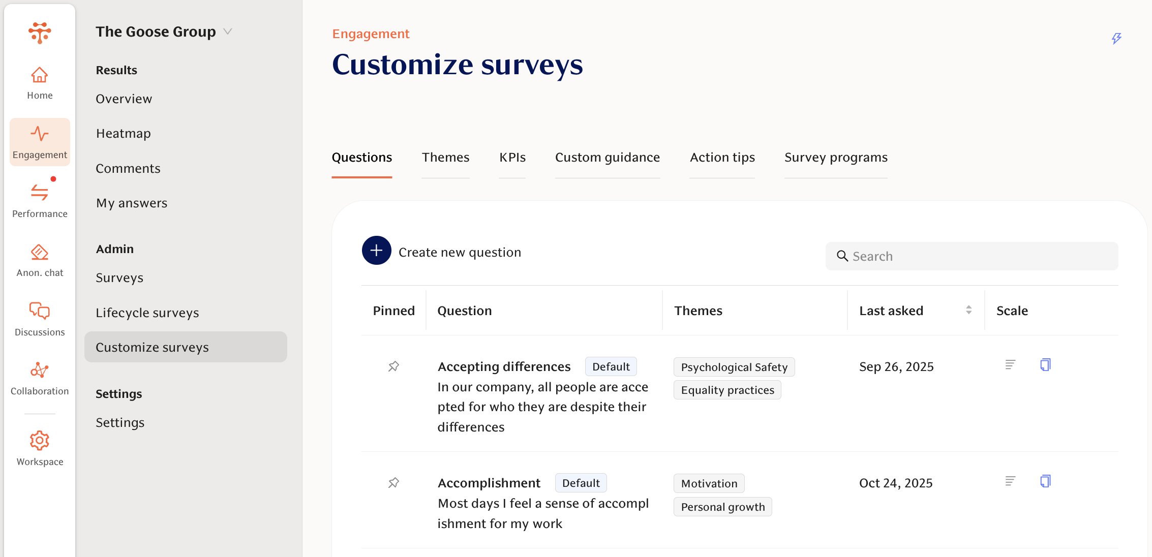The width and height of the screenshot is (1152, 557).
Task: Click the Search questions input field
Action: coord(971,256)
